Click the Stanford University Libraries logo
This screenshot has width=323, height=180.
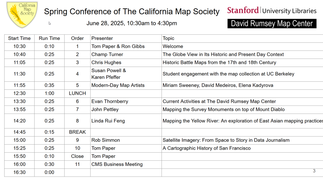[x=272, y=10]
